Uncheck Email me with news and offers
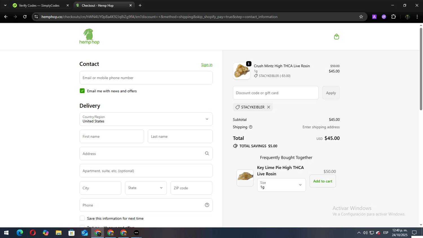 coord(82,91)
